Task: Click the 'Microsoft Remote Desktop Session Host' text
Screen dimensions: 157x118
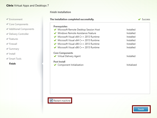Action: [79, 30]
